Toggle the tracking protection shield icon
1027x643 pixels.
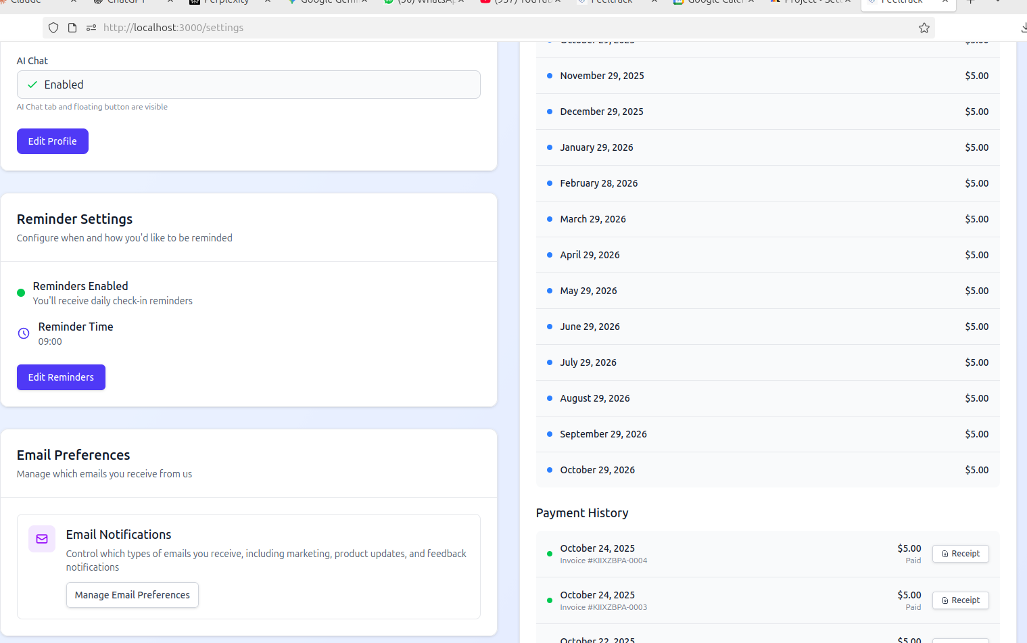click(x=53, y=28)
